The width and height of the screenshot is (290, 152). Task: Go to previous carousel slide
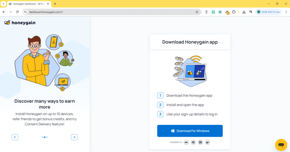pos(15,137)
